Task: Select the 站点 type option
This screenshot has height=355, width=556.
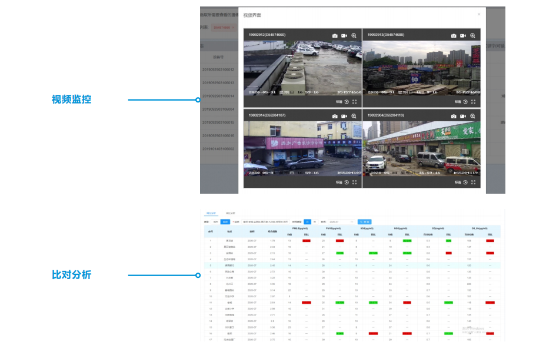Action: click(x=225, y=221)
